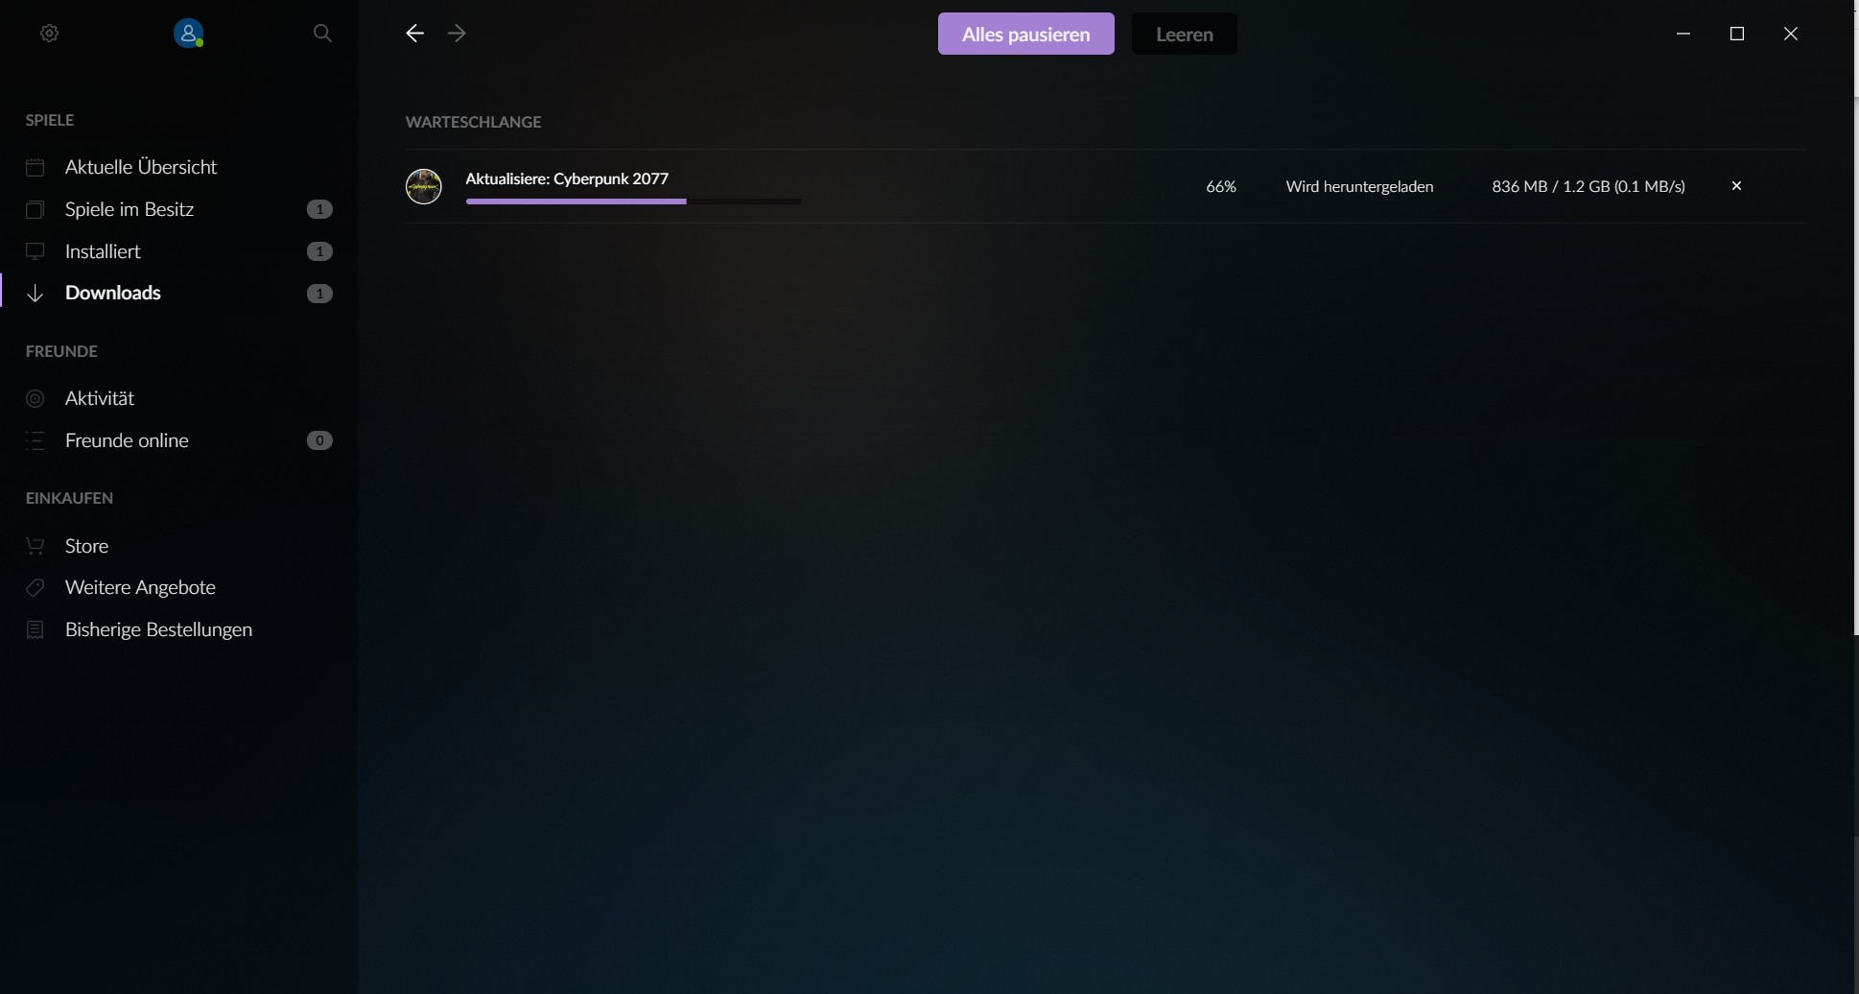Click the Downloads count badge
Image resolution: width=1859 pixels, height=994 pixels.
[x=319, y=294]
